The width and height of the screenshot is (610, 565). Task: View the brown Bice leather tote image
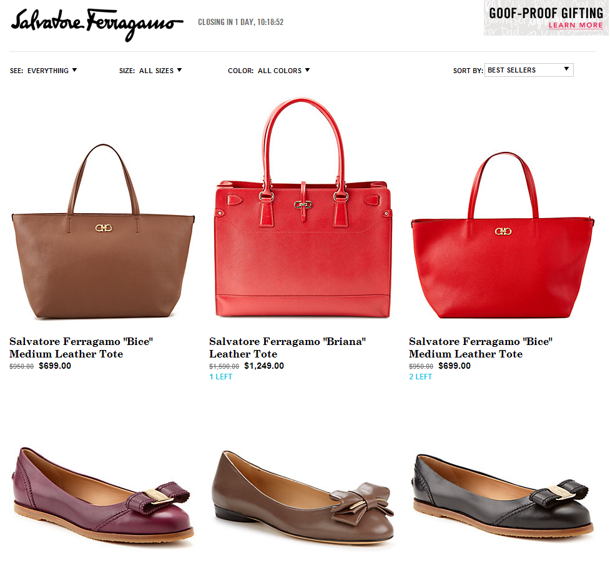103,232
